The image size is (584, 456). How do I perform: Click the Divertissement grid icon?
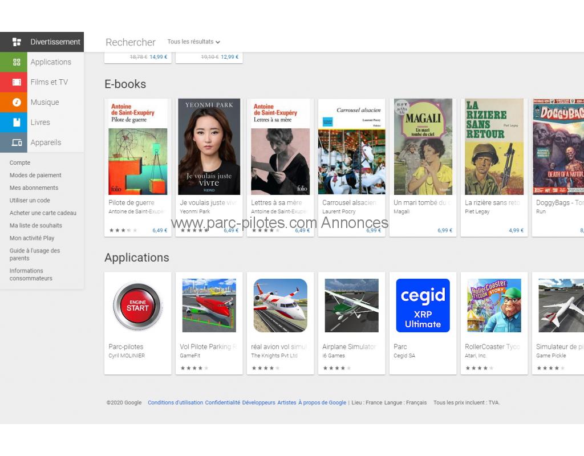pos(17,42)
